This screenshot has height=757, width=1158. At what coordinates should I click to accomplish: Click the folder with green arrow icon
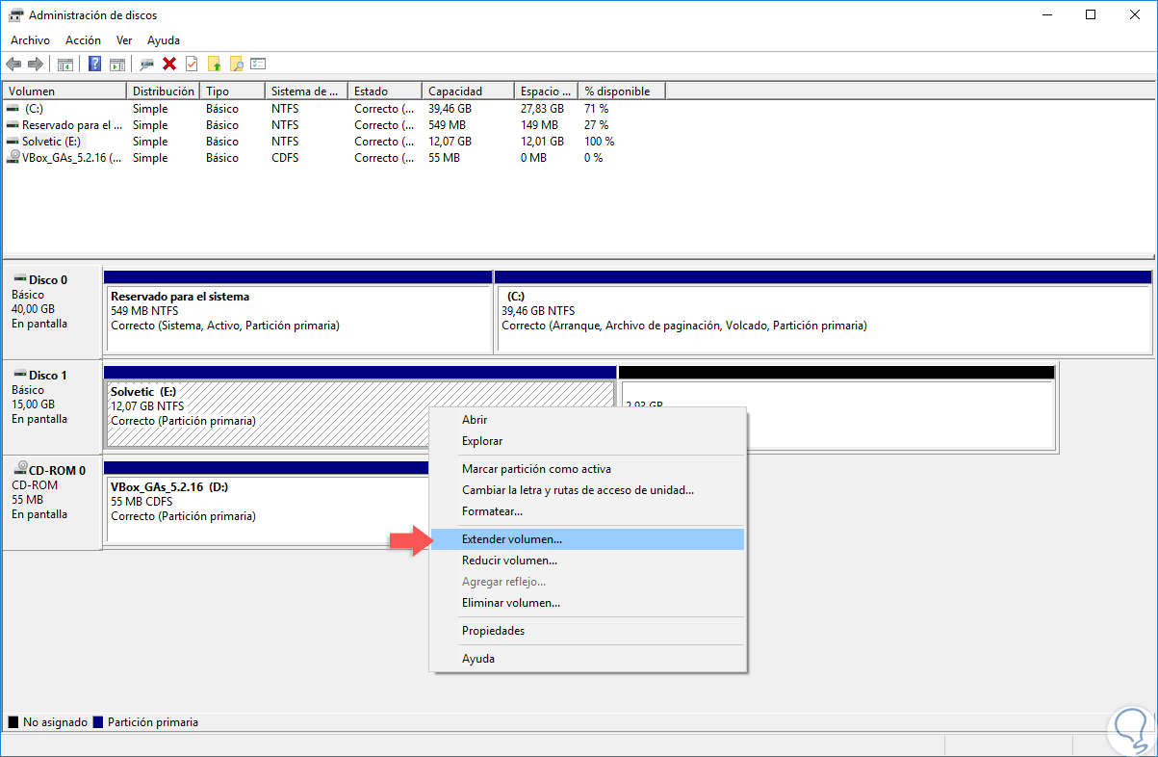214,64
